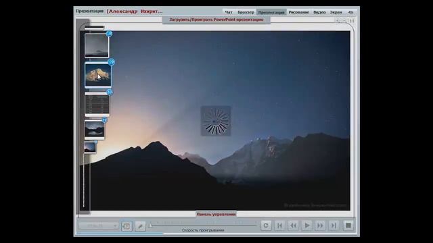433x243 pixels.
Task: Open the Экран tab
Action: tap(336, 12)
